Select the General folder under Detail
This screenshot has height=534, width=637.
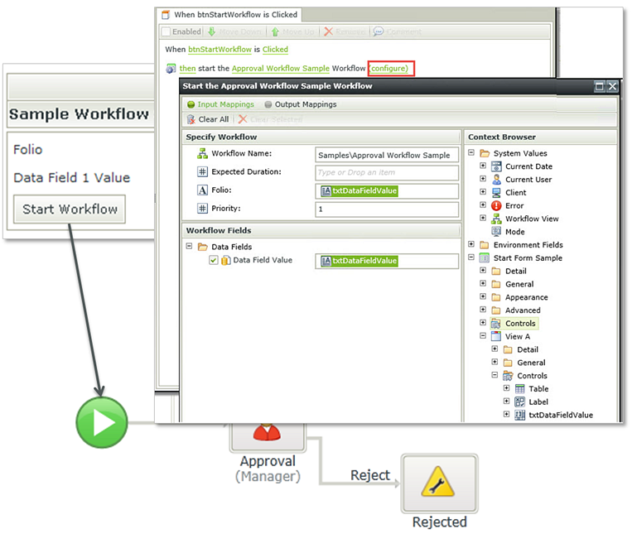click(519, 284)
